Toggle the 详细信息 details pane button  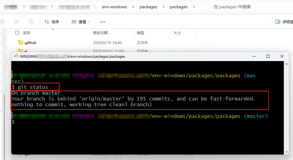click(x=284, y=22)
